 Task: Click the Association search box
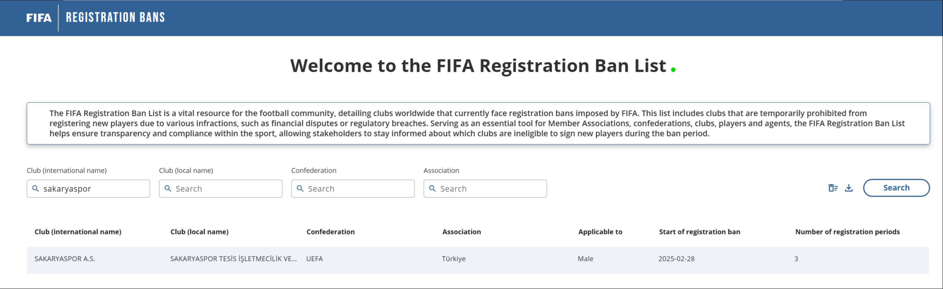[x=486, y=188]
